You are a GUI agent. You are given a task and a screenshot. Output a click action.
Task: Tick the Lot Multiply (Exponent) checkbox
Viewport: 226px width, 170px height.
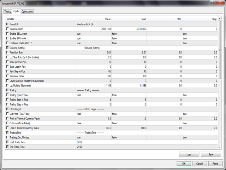click(7, 85)
